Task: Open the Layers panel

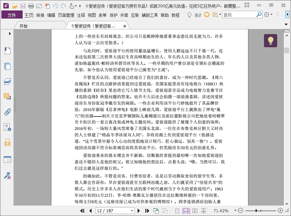Action: click(7, 82)
